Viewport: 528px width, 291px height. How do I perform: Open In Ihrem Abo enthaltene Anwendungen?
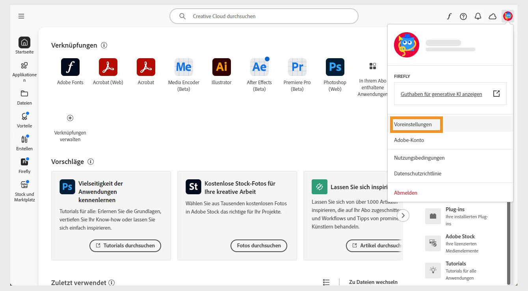click(x=372, y=80)
